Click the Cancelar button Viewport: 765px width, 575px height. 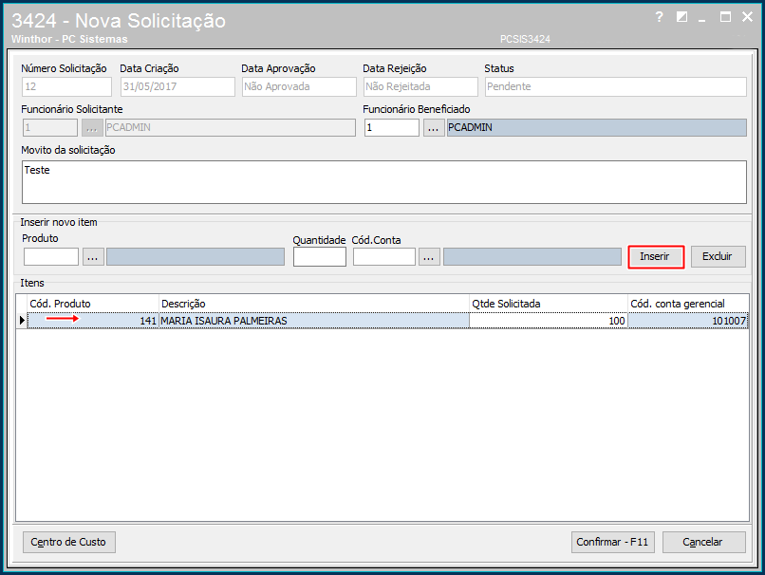coord(703,542)
